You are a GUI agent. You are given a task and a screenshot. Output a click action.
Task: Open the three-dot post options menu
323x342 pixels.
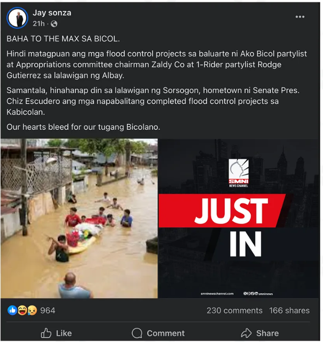300,17
